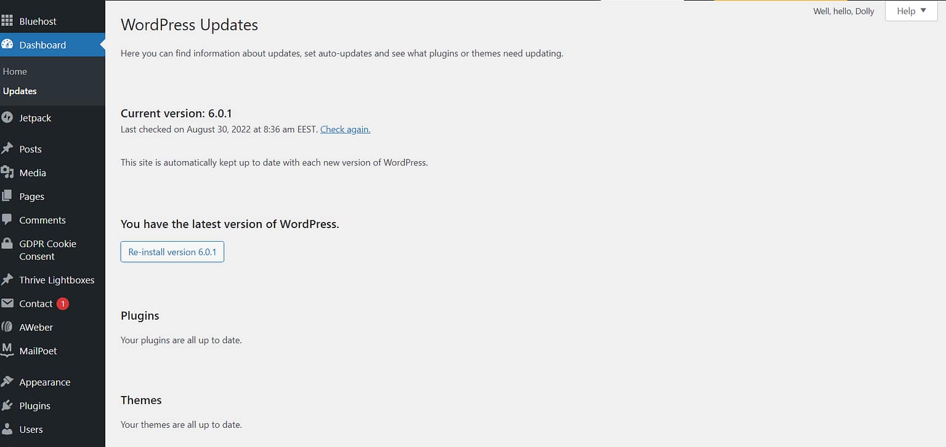The height and width of the screenshot is (447, 946).
Task: Open Comments via the speech bubble icon
Action: tap(9, 220)
